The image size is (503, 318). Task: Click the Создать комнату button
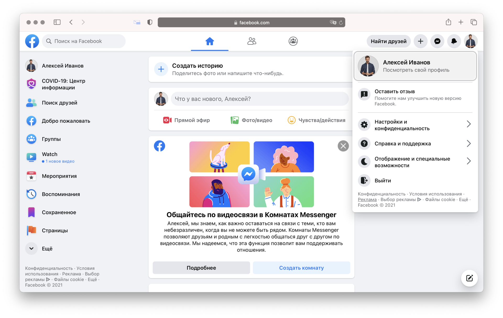(x=302, y=268)
